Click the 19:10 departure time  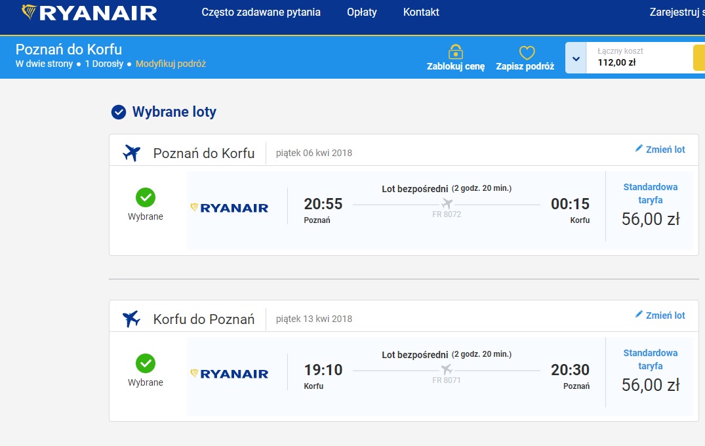point(323,369)
